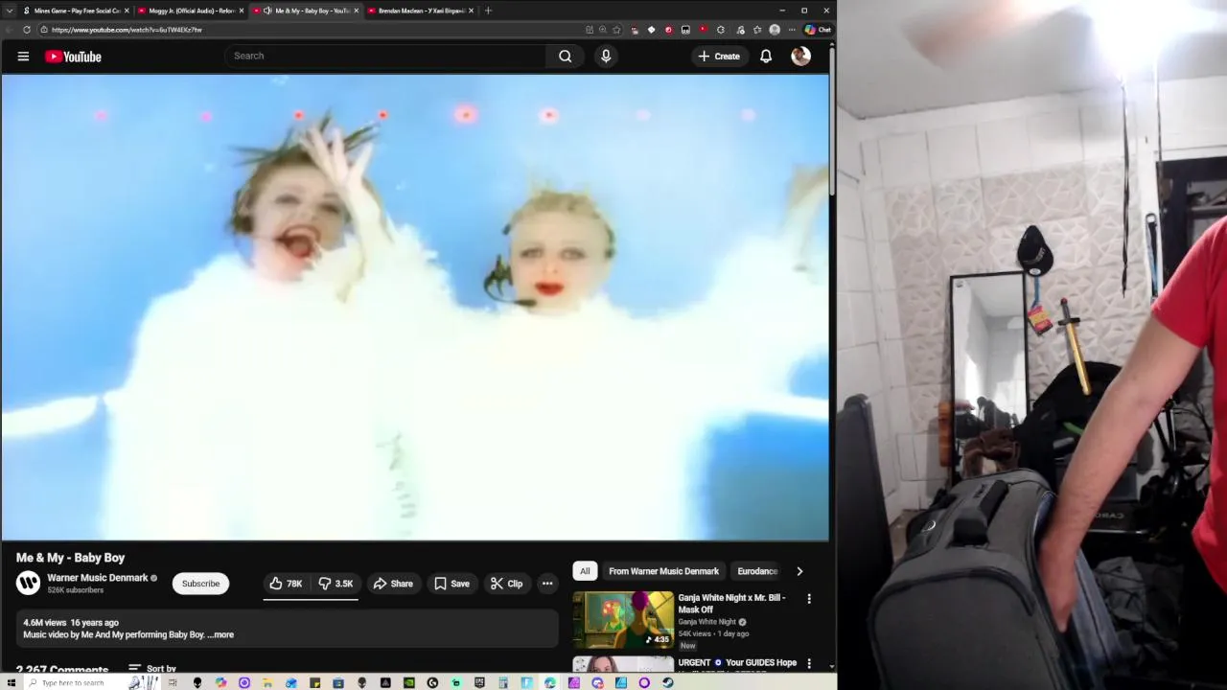Image resolution: width=1227 pixels, height=690 pixels.
Task: Open the NVIDIA app in taskbar
Action: click(x=409, y=683)
